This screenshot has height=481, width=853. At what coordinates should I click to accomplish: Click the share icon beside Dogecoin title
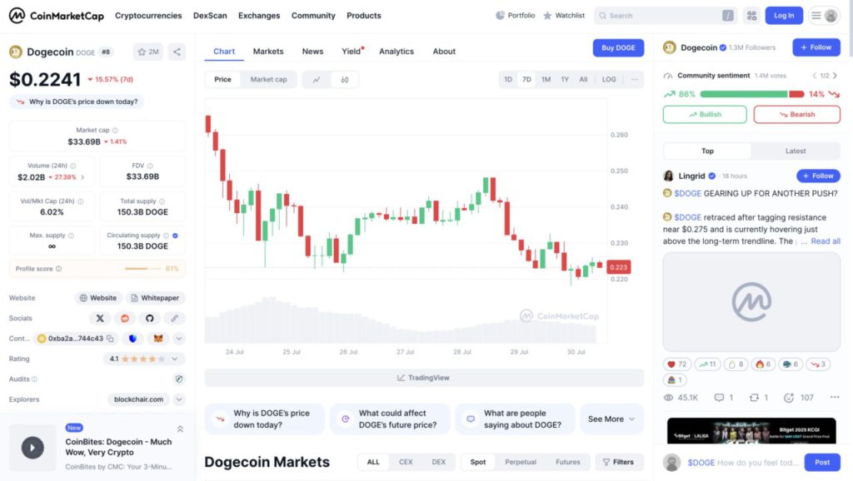click(x=177, y=52)
